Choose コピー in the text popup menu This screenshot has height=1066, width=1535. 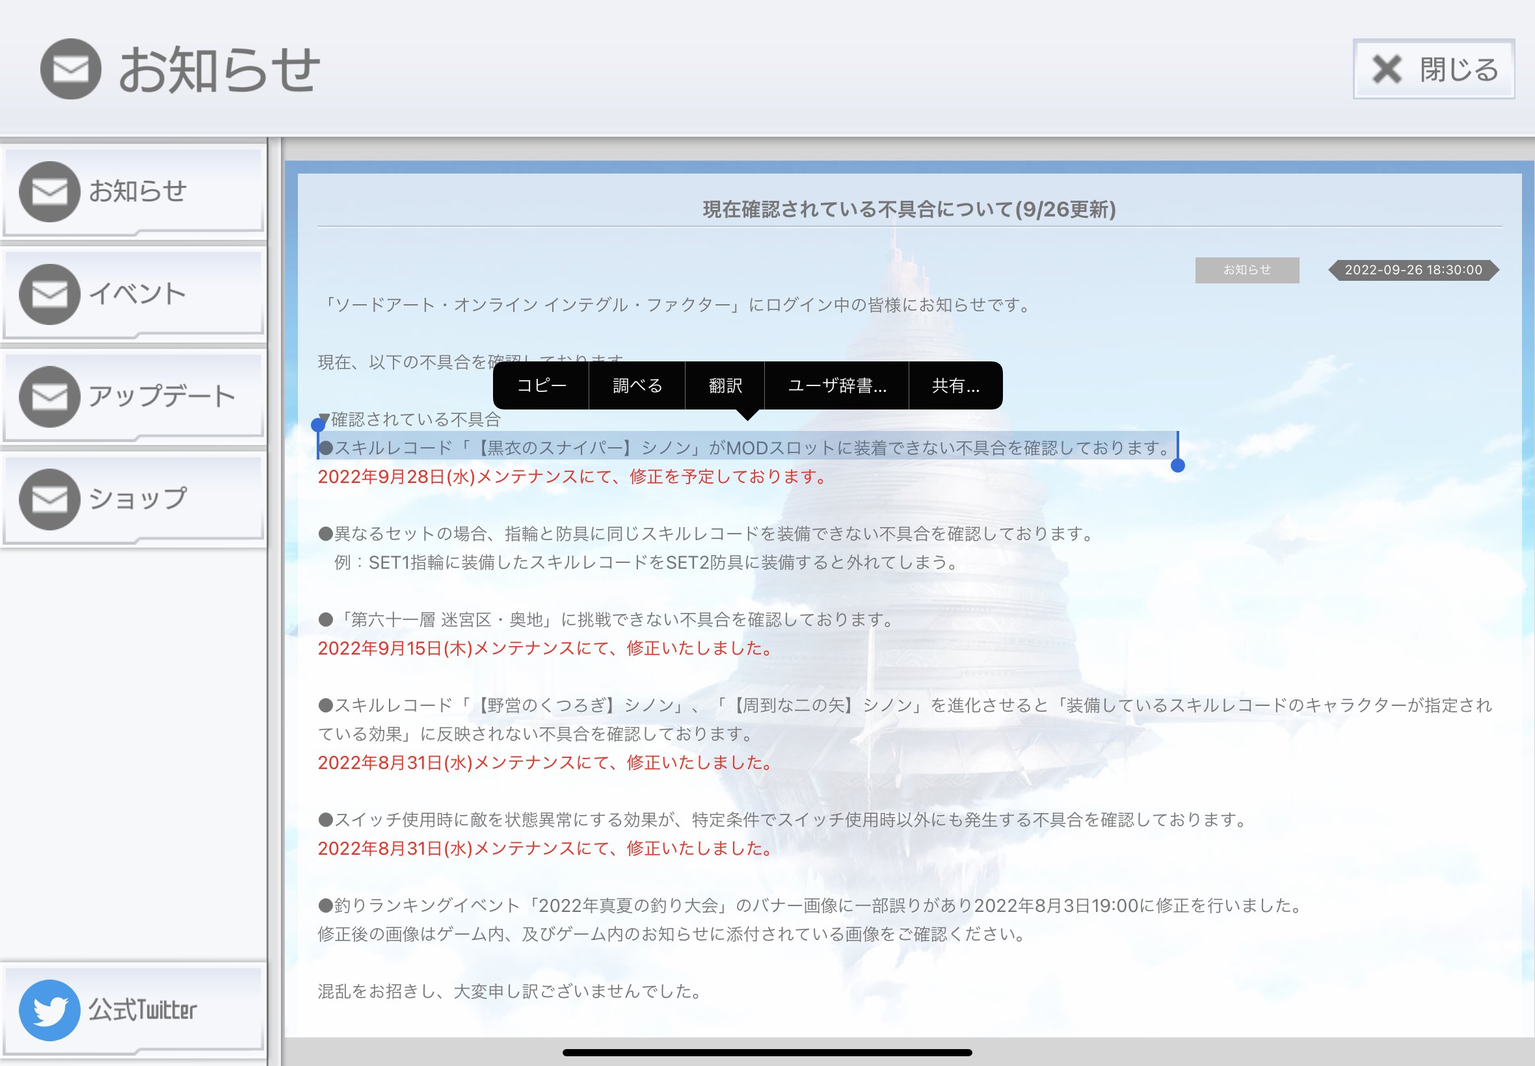[541, 385]
